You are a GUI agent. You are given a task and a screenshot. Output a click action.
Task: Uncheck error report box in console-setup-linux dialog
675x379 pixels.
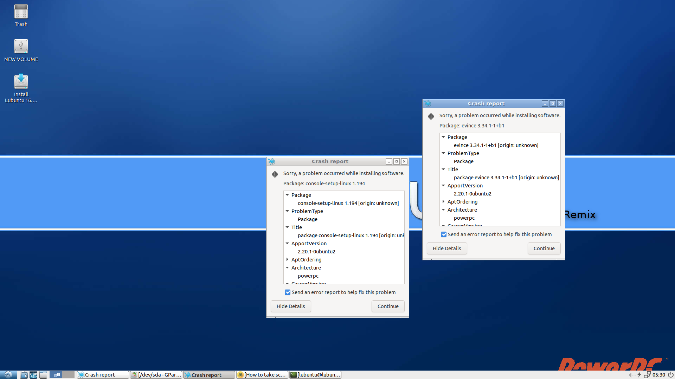[x=288, y=292]
